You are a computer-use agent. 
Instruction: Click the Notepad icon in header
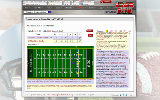[x=82, y=4]
